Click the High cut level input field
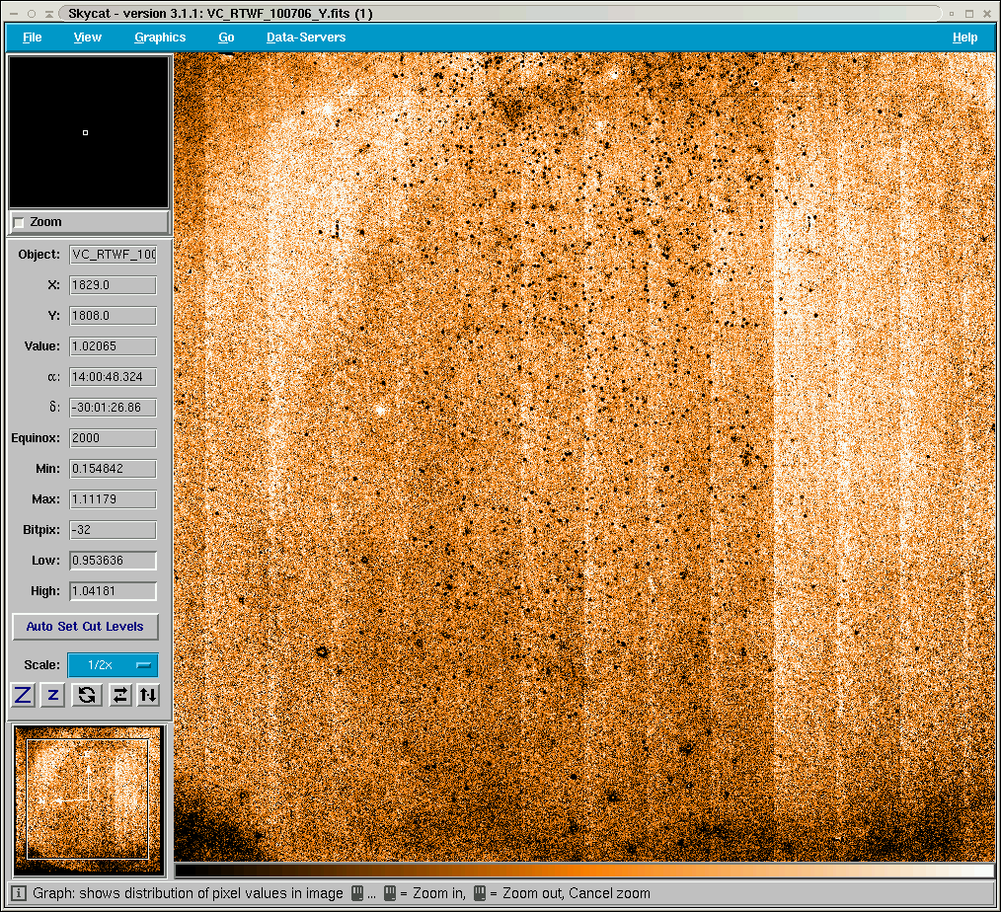This screenshot has height=912, width=1001. point(113,591)
